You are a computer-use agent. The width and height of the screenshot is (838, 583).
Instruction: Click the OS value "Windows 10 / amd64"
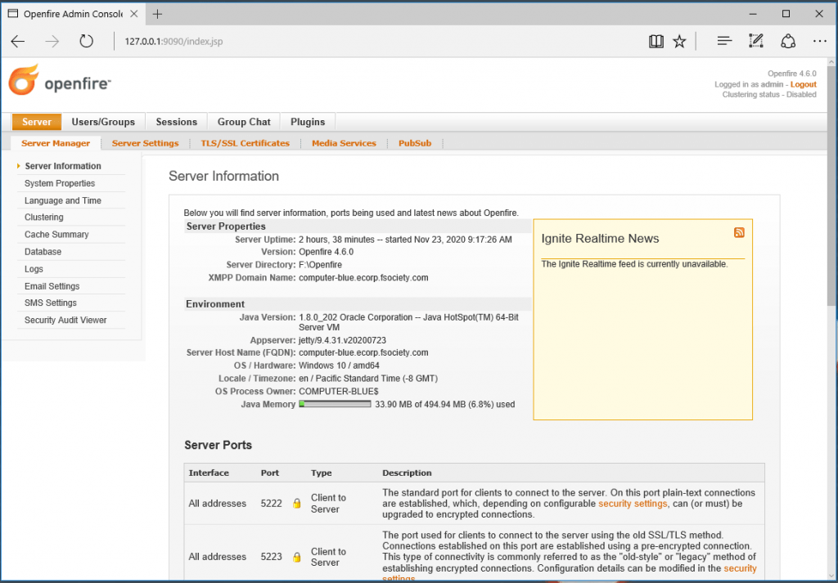tap(339, 365)
